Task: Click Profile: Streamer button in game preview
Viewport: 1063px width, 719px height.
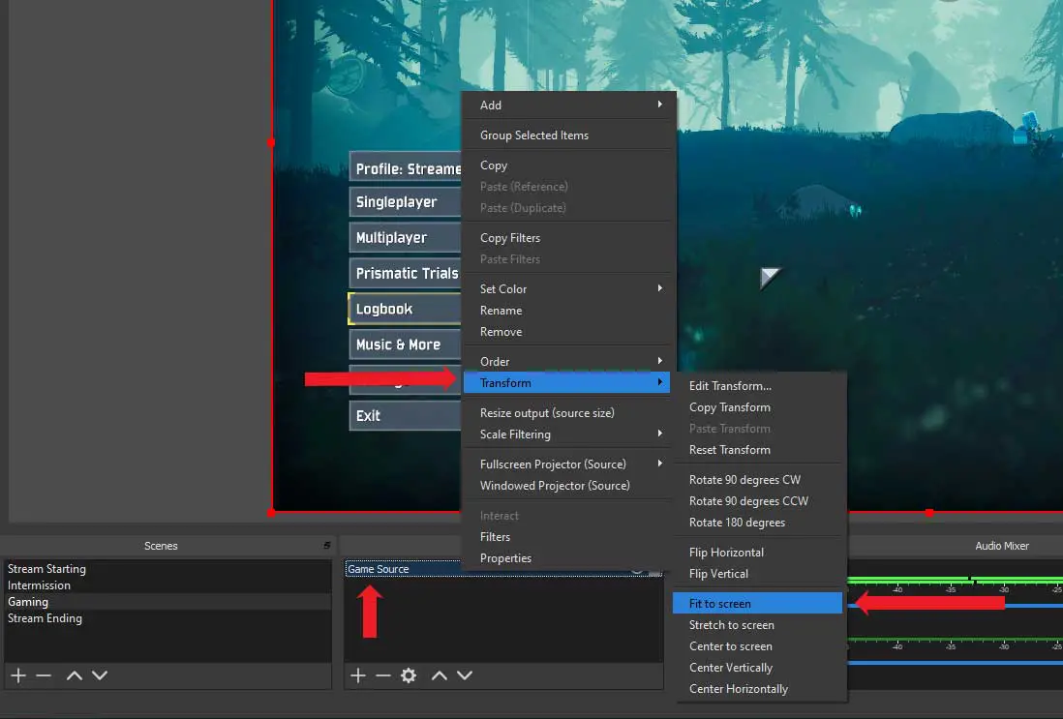Action: [405, 168]
